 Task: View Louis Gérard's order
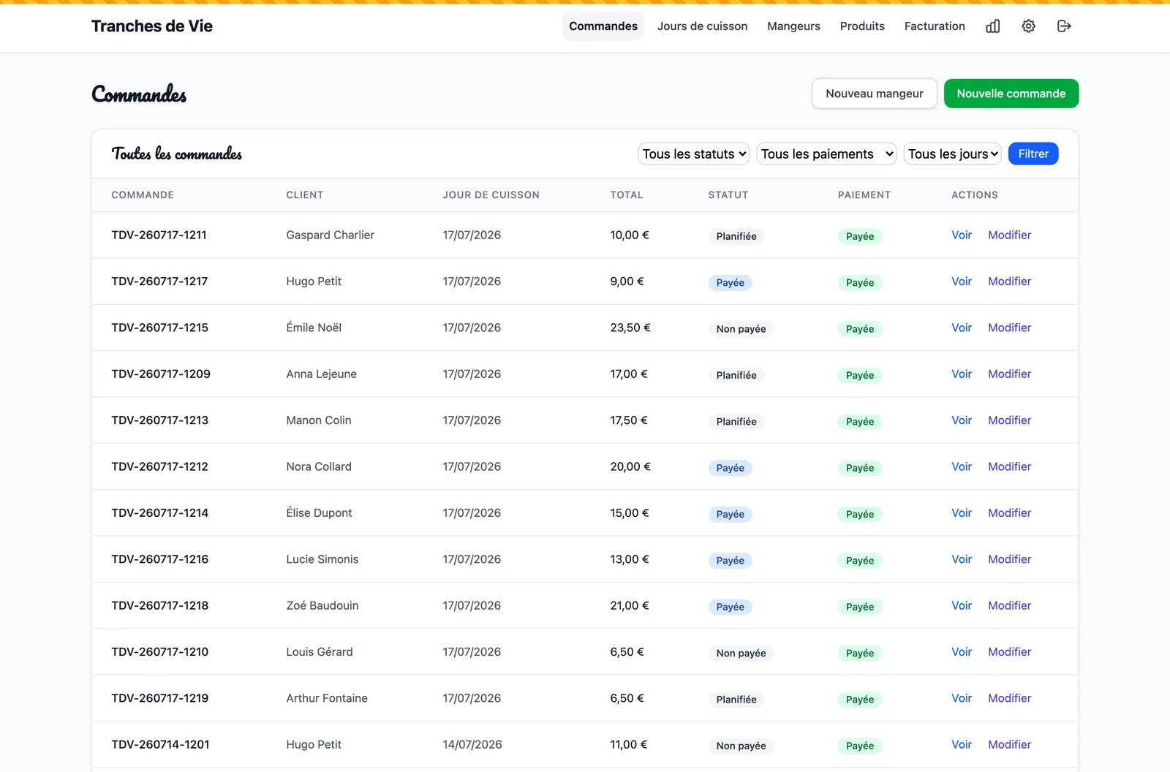click(962, 651)
